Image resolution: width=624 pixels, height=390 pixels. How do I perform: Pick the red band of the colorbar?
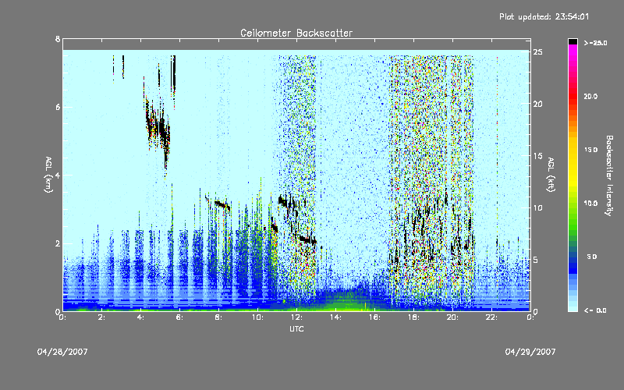573,95
